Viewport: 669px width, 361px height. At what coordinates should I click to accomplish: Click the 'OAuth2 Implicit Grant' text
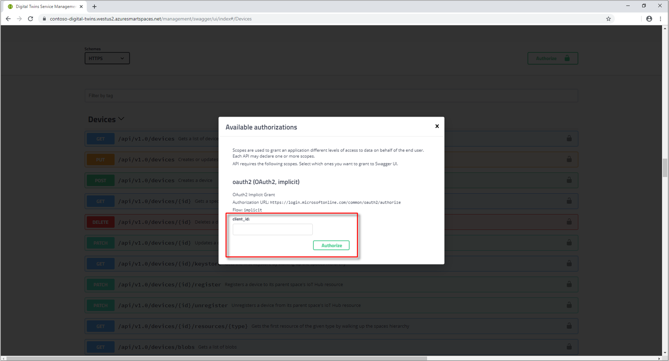point(254,195)
